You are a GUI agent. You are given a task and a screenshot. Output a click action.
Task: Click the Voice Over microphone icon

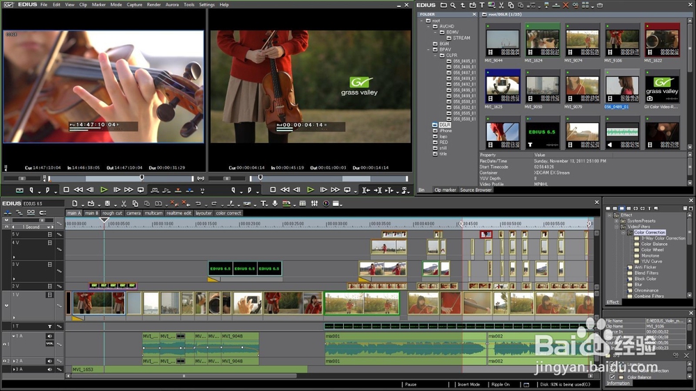[x=275, y=203]
